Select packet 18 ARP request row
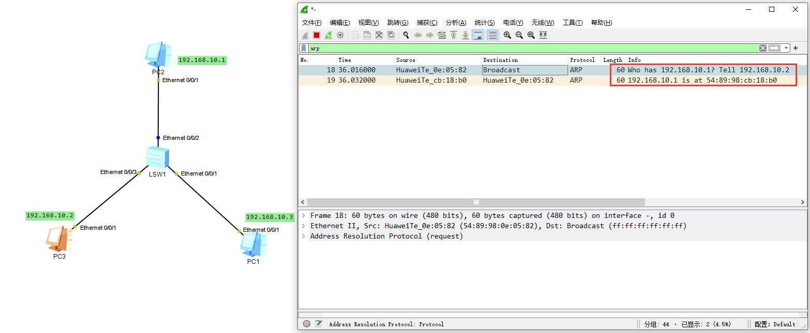Screen dimensions: 810x333 (552, 70)
